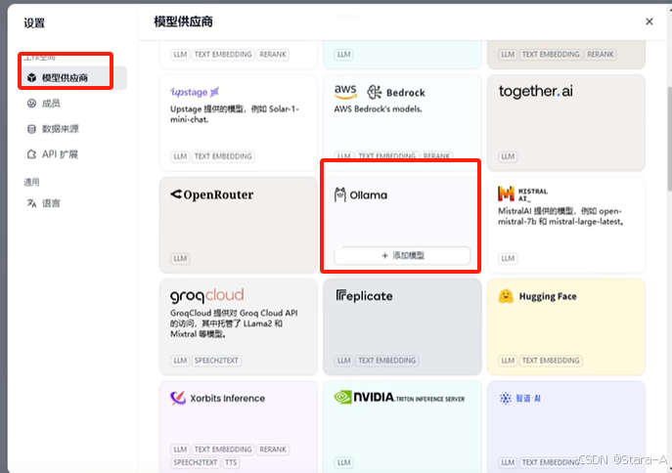Click the 通用 section label
The height and width of the screenshot is (473, 672).
[31, 183]
